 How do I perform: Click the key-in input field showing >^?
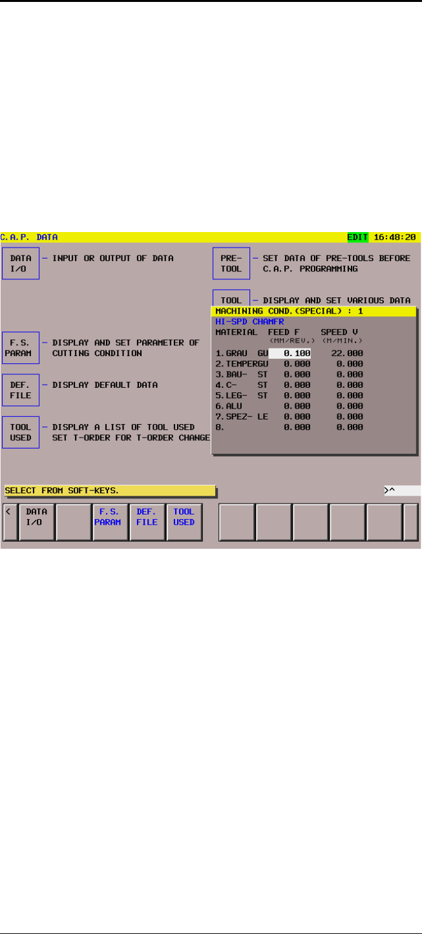pyautogui.click(x=401, y=491)
